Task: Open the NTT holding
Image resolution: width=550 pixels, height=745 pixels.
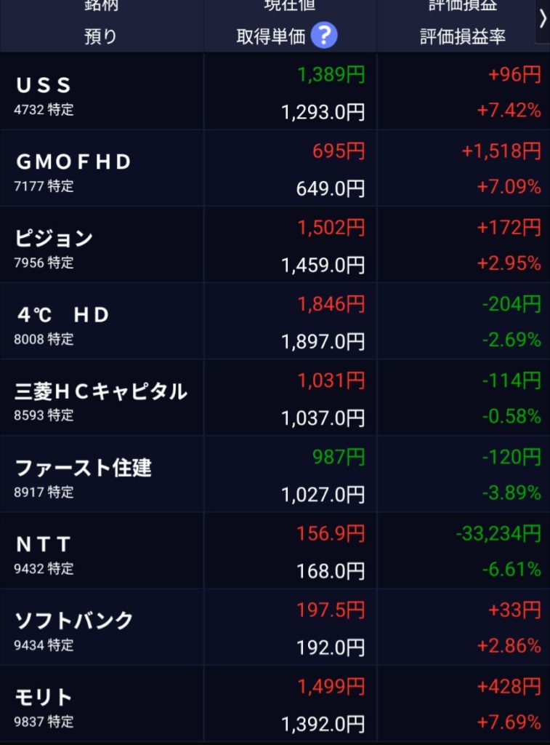Action: [44, 544]
